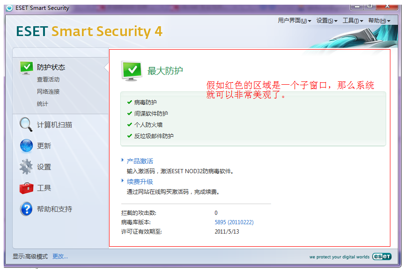Click the large green monitor icon next to 最大防护
418x279 pixels.
click(132, 71)
